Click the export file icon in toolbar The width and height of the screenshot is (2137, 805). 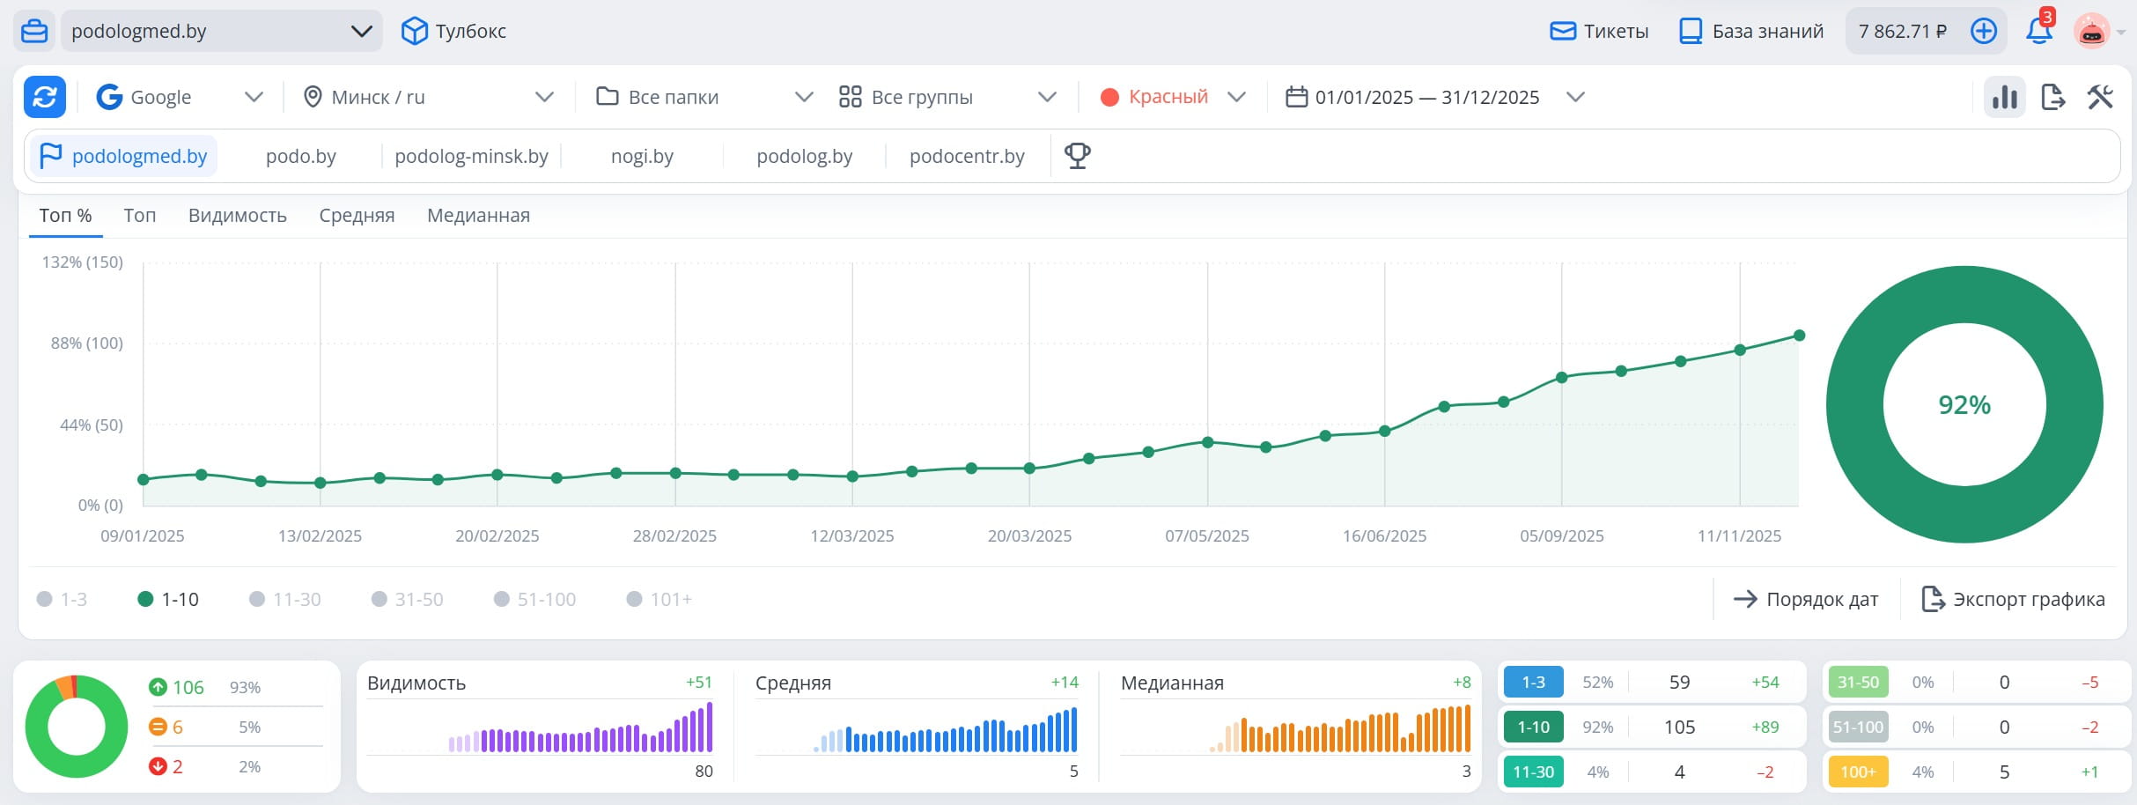pyautogui.click(x=2052, y=97)
